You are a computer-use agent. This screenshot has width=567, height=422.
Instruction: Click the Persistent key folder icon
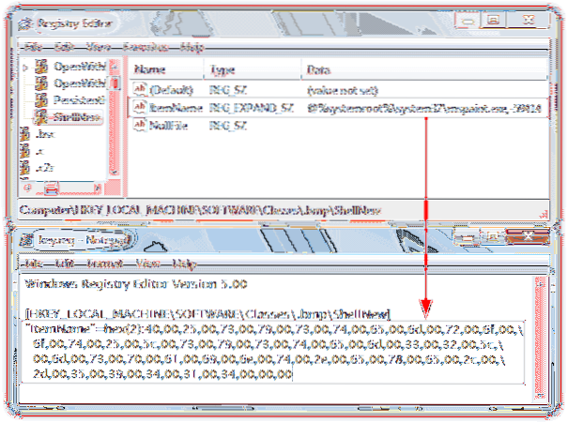(x=41, y=100)
